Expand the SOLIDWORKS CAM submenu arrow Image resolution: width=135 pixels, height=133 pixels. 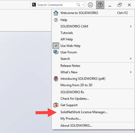pyautogui.click(x=131, y=26)
